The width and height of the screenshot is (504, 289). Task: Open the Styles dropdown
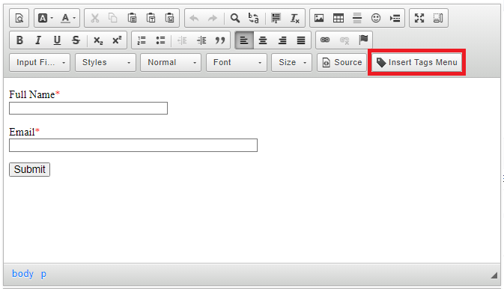[x=106, y=62]
